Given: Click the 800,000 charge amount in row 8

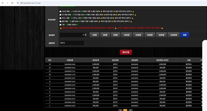Looking at the screenshot, I should pos(96,82).
